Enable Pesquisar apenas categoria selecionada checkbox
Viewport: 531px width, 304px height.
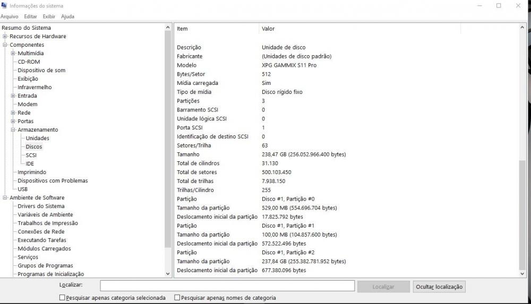(63, 298)
